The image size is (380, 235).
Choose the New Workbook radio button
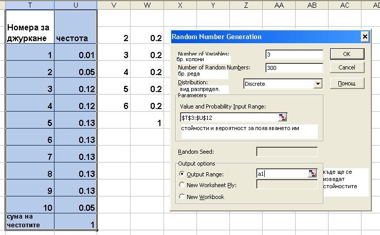pos(182,196)
